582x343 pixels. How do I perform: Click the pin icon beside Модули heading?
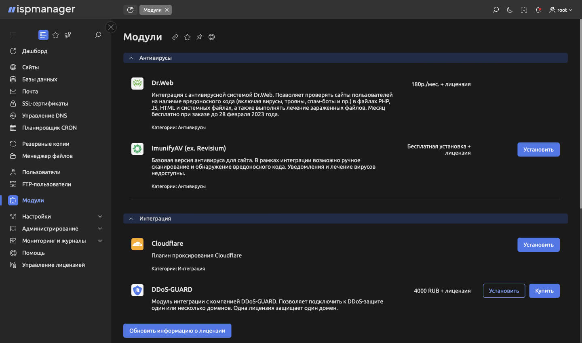point(199,37)
